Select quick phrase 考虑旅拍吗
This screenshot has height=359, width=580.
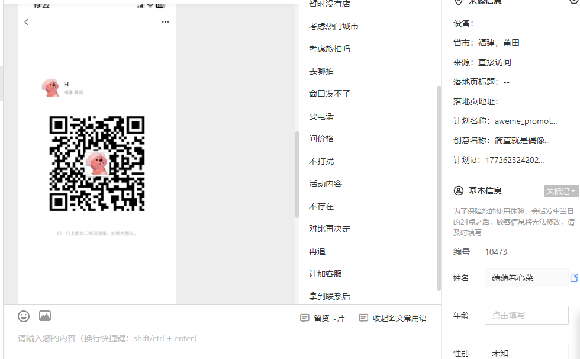click(x=330, y=49)
